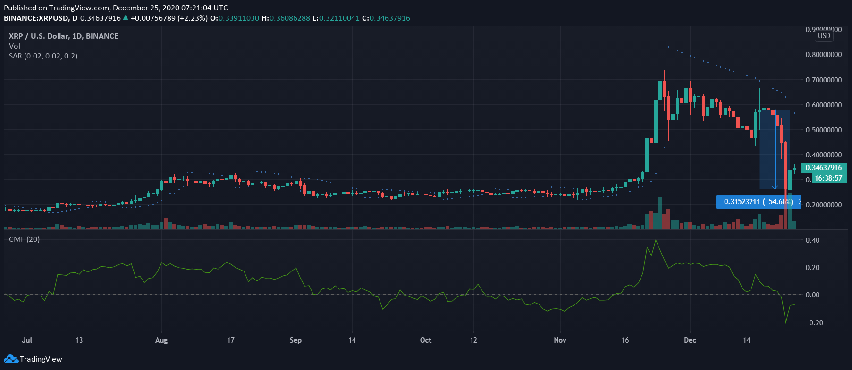
Task: Click the -0.31523211 (-54.60%) measurement label
Action: click(x=758, y=202)
